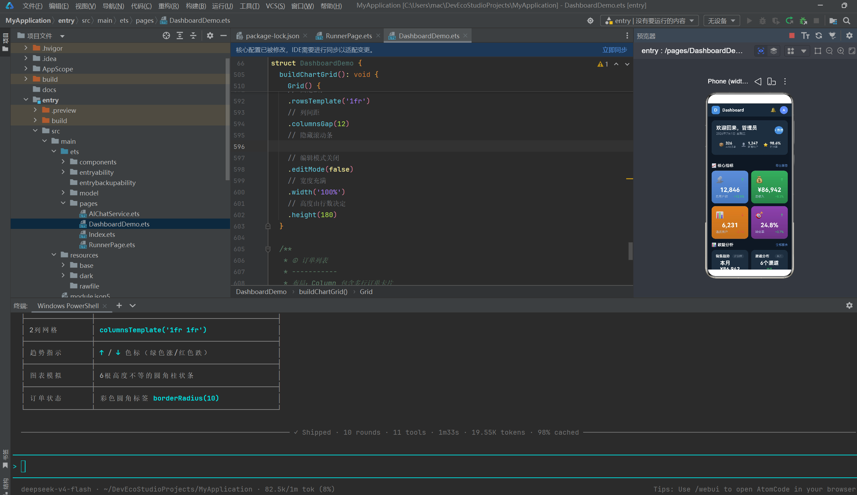Expand the components folder
857x495 pixels.
click(63, 162)
